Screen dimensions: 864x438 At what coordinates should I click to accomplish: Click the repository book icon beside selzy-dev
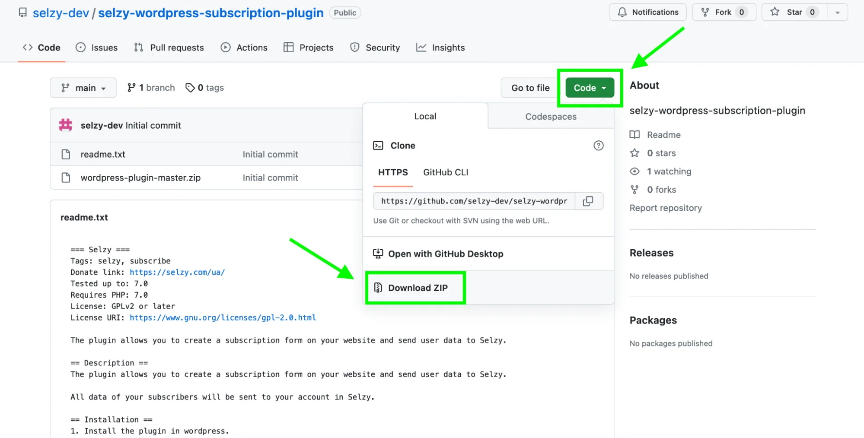coord(22,13)
